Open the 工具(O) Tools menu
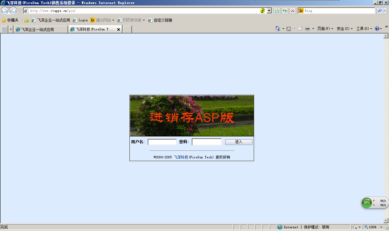The width and height of the screenshot is (389, 231). [x=364, y=29]
